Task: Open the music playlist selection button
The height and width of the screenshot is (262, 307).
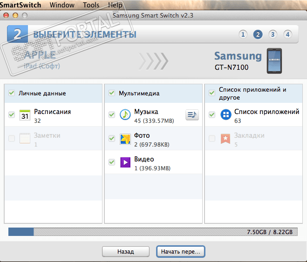Action: [x=192, y=115]
